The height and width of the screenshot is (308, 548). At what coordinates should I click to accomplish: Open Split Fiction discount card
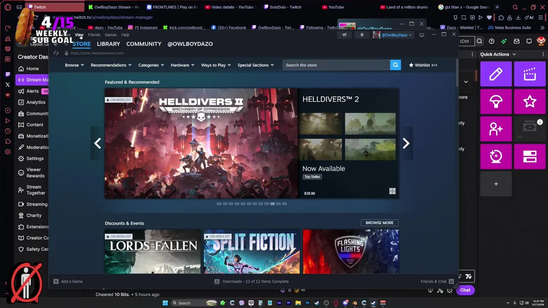pos(252,252)
